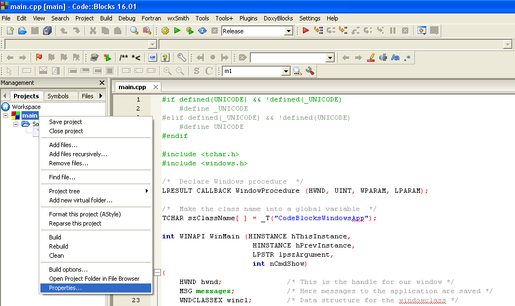Choose Open Project Folder in File Browser
The width and height of the screenshot is (515, 306).
click(x=96, y=279)
